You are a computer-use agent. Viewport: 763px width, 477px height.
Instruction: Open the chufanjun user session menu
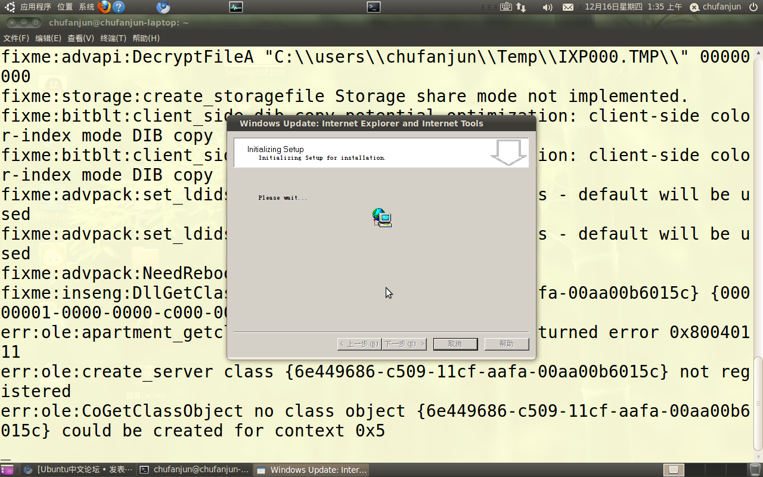(715, 7)
